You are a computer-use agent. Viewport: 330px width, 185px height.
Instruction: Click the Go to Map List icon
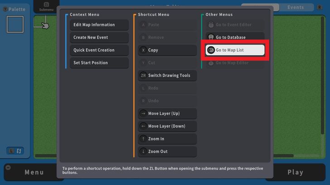click(x=211, y=50)
